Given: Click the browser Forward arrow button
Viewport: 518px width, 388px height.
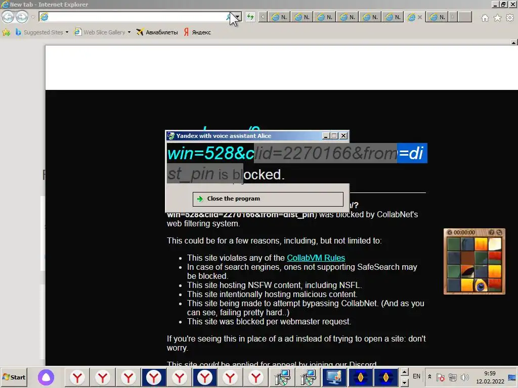Looking at the screenshot, I should (x=22, y=17).
